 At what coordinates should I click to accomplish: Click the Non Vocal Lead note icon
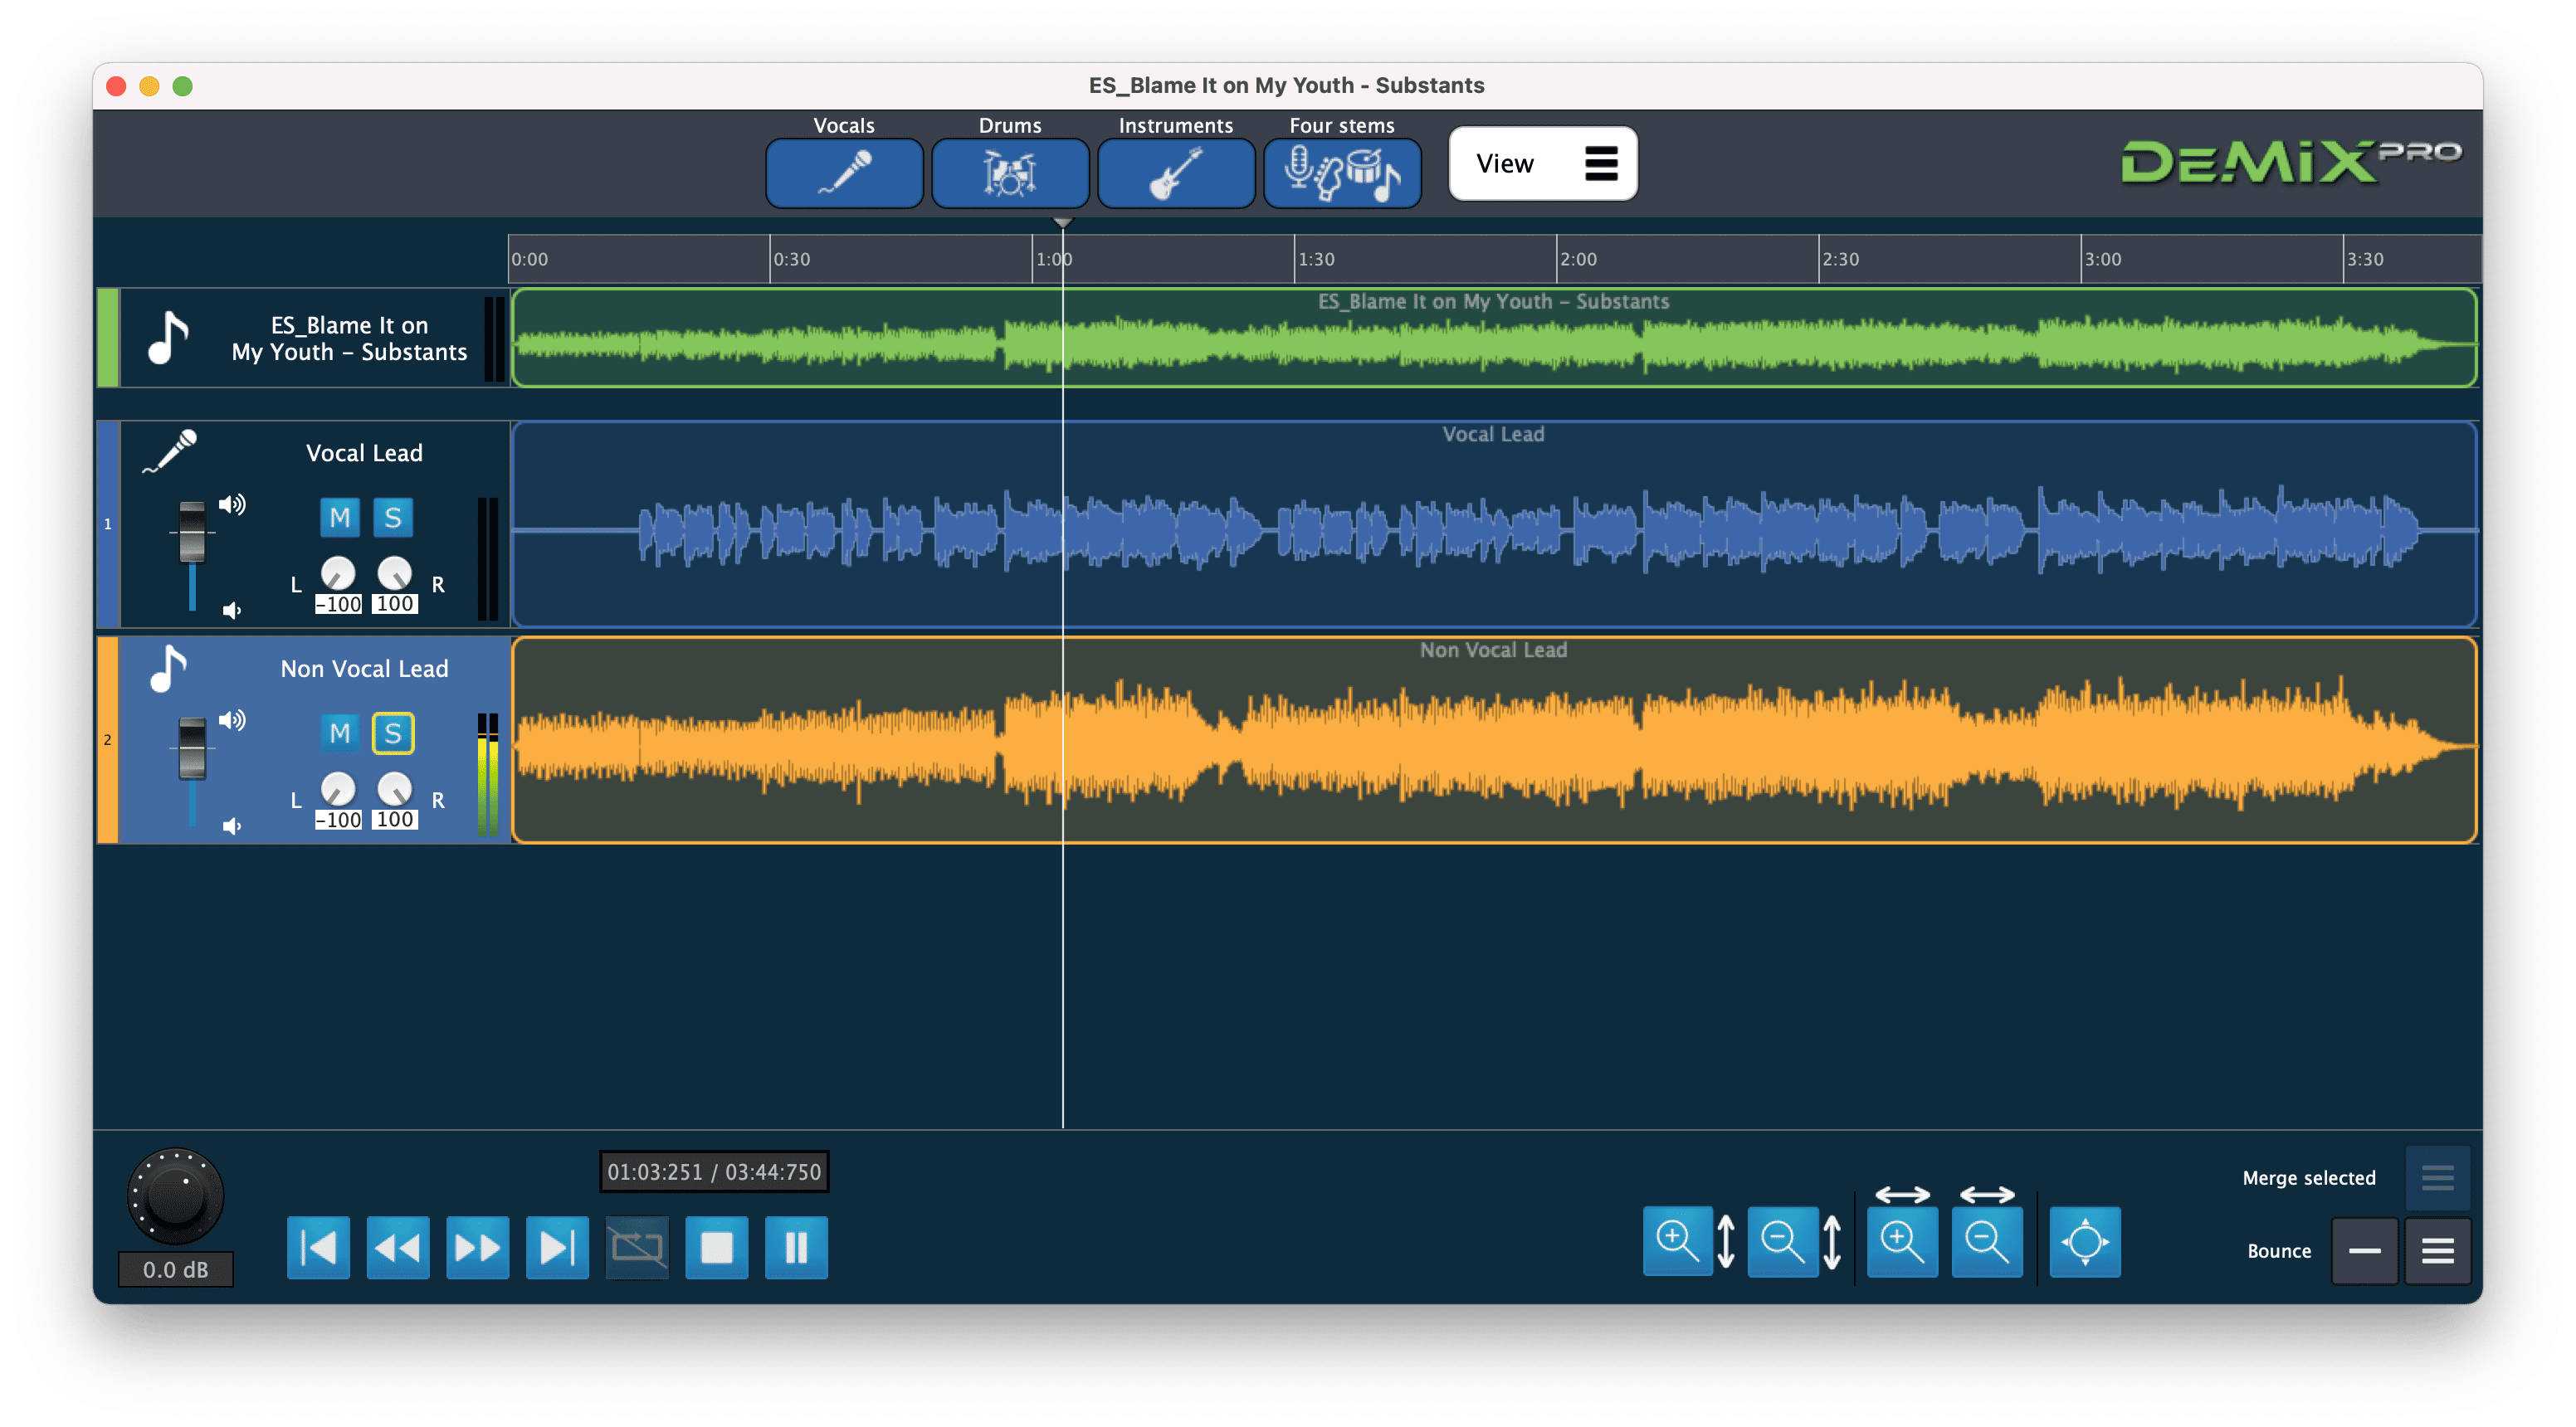[x=168, y=668]
